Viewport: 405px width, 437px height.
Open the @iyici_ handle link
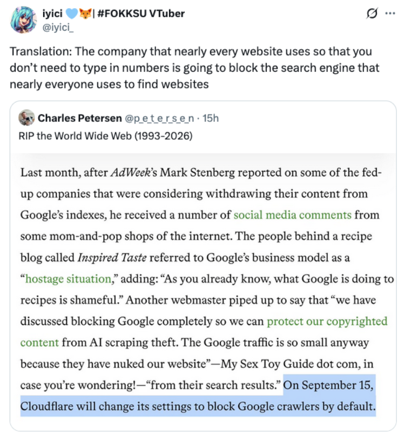58,28
